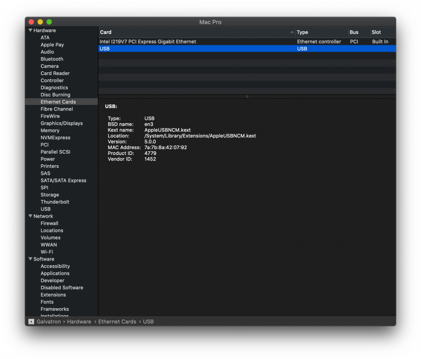Screen dimensions: 421x359
Task: Select Memory in the sidebar
Action: pos(50,131)
